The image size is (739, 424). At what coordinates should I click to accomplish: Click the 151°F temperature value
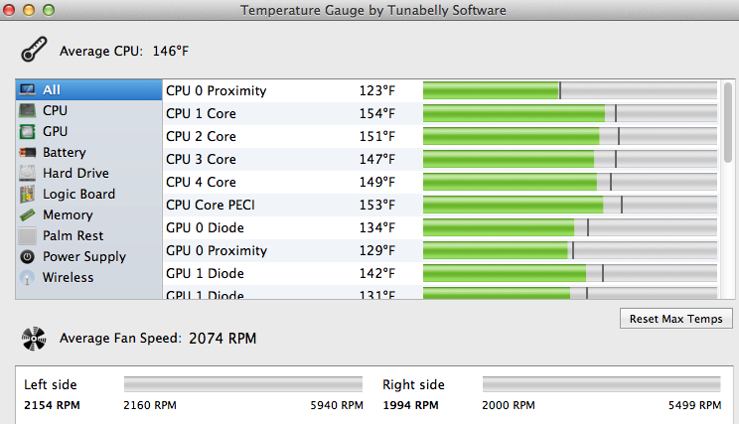377,136
